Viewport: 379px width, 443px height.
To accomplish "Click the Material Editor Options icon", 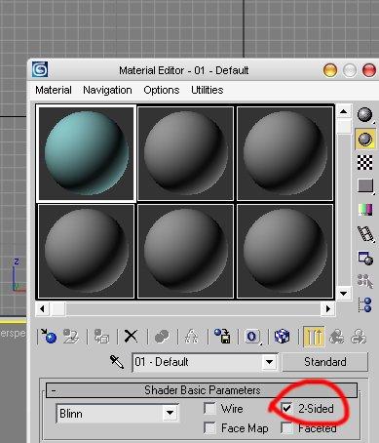I will tap(365, 259).
